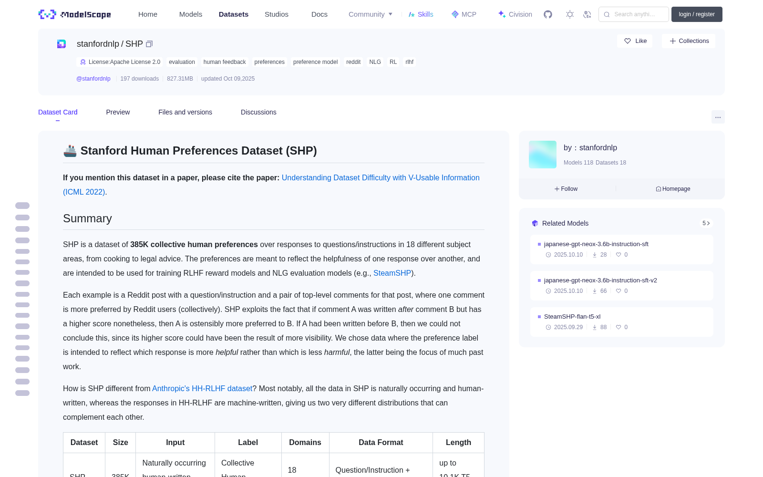Click the ModelScope logo
This screenshot has width=763, height=477.
[x=74, y=14]
